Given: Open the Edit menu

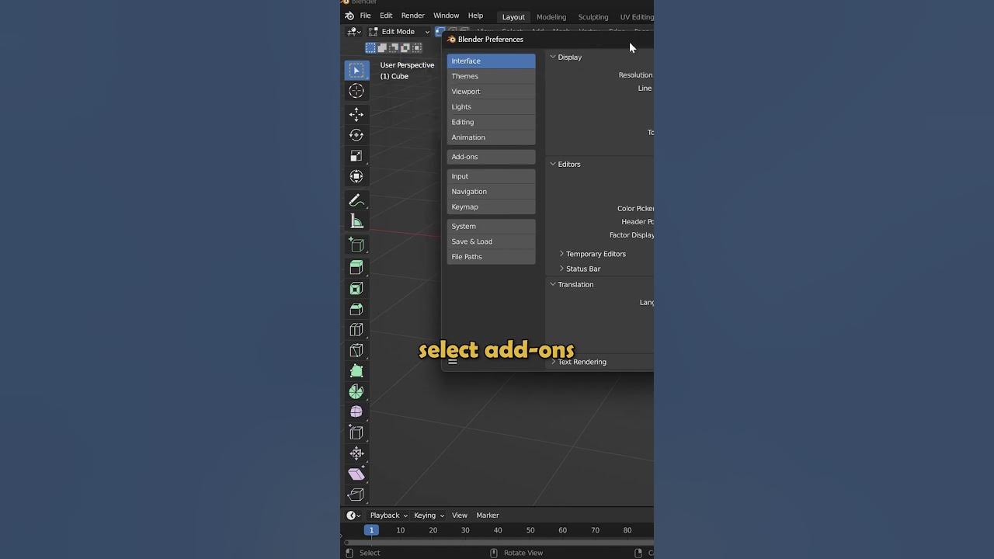Looking at the screenshot, I should [386, 16].
